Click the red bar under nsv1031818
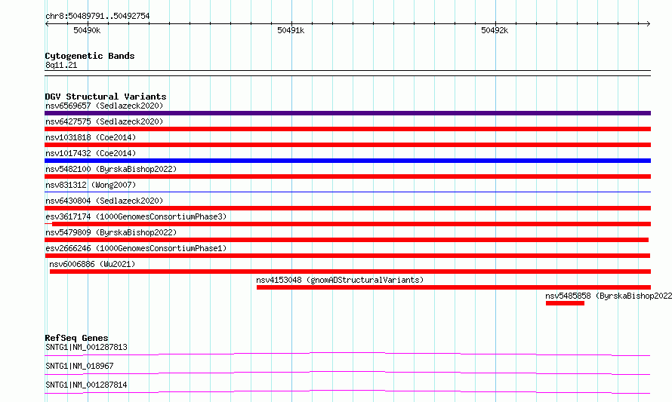 tap(347, 145)
